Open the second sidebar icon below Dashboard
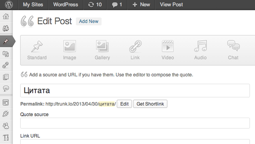The height and width of the screenshot is (144, 255). point(6,28)
